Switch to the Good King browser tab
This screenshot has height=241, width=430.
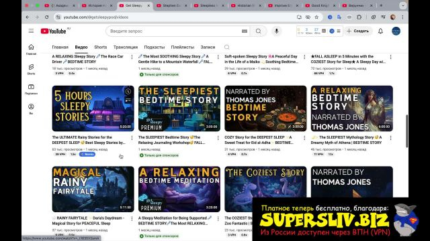click(x=320, y=5)
